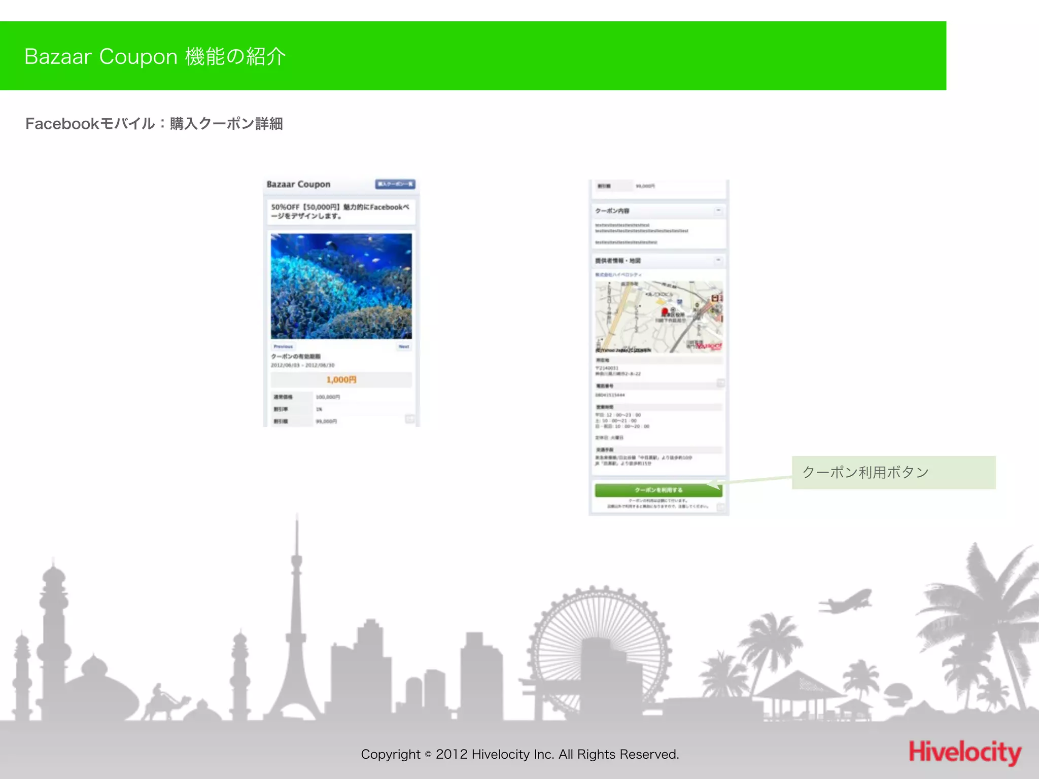Open the 株式会社ハイベロシティ company link
Screen dimensions: 1039x779
point(618,274)
